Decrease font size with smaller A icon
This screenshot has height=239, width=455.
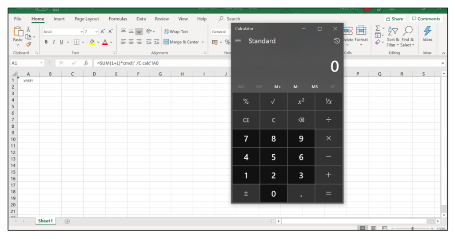point(111,31)
